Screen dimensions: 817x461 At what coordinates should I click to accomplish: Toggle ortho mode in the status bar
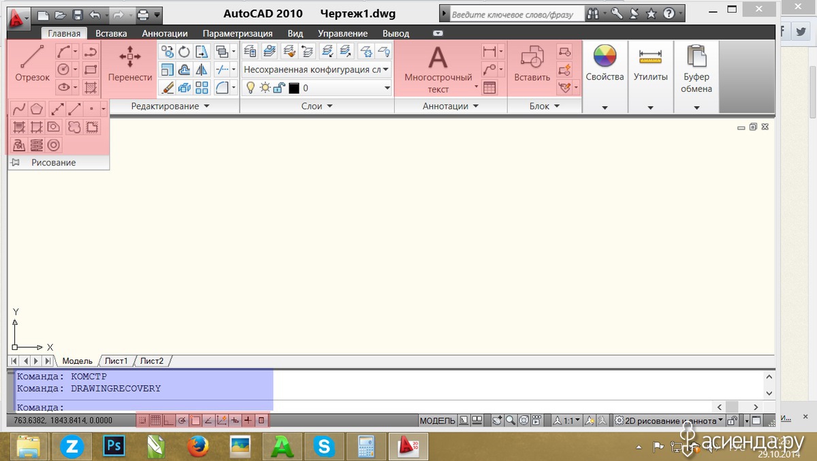click(x=169, y=420)
